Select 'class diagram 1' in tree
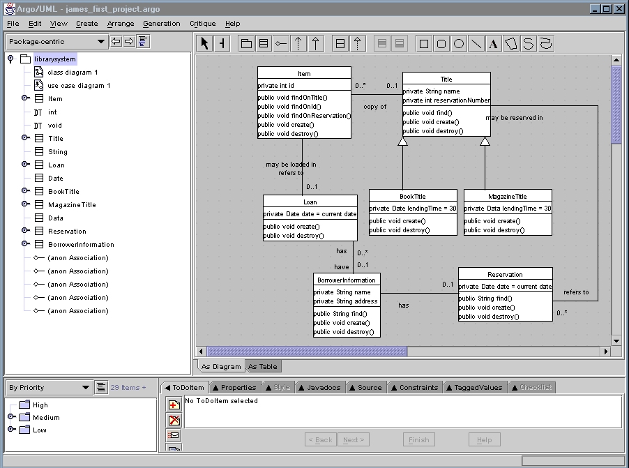 [x=72, y=73]
